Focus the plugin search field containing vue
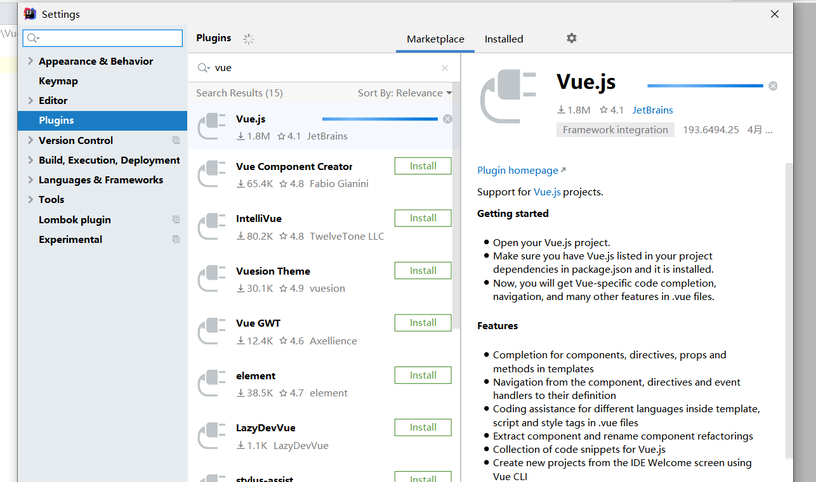The height and width of the screenshot is (482, 816). click(x=324, y=68)
